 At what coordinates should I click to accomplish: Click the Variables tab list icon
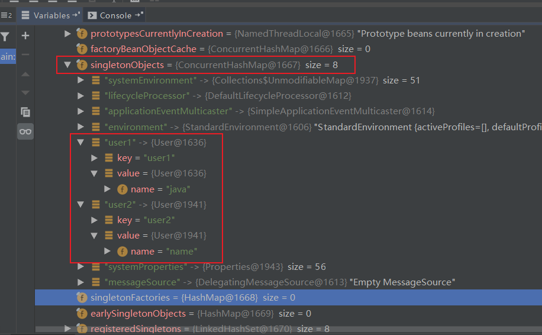pos(25,15)
